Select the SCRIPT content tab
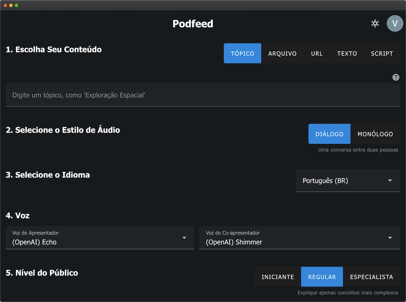 click(x=382, y=53)
